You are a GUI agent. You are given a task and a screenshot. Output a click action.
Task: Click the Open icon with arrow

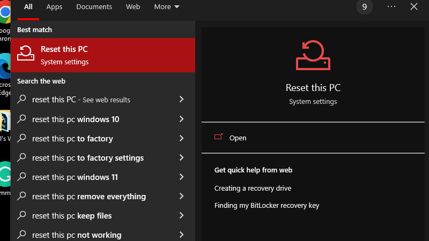[218, 137]
